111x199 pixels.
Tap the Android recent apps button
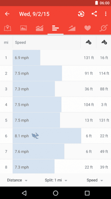point(87,193)
